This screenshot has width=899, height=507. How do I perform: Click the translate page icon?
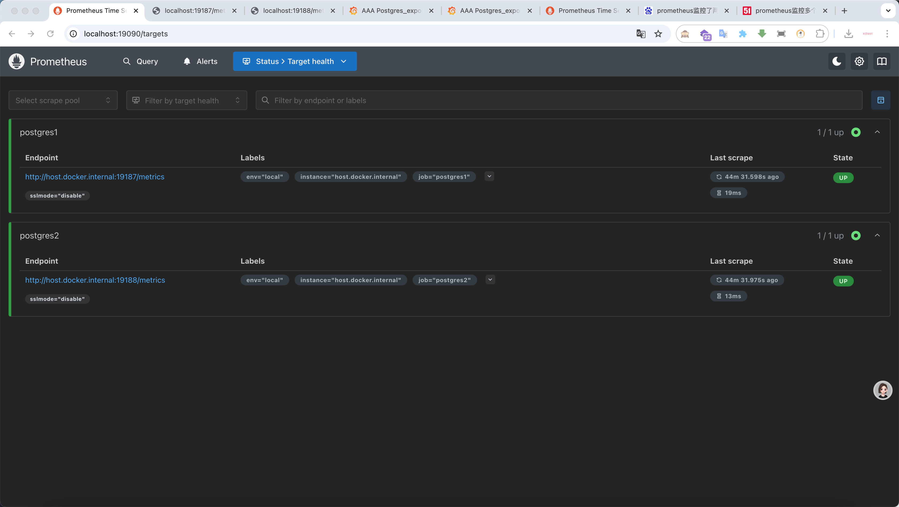click(x=641, y=33)
